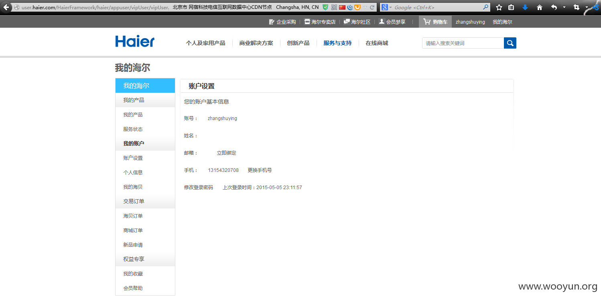This screenshot has width=601, height=298.
Task: Click the 更换手机号 link
Action: click(260, 170)
